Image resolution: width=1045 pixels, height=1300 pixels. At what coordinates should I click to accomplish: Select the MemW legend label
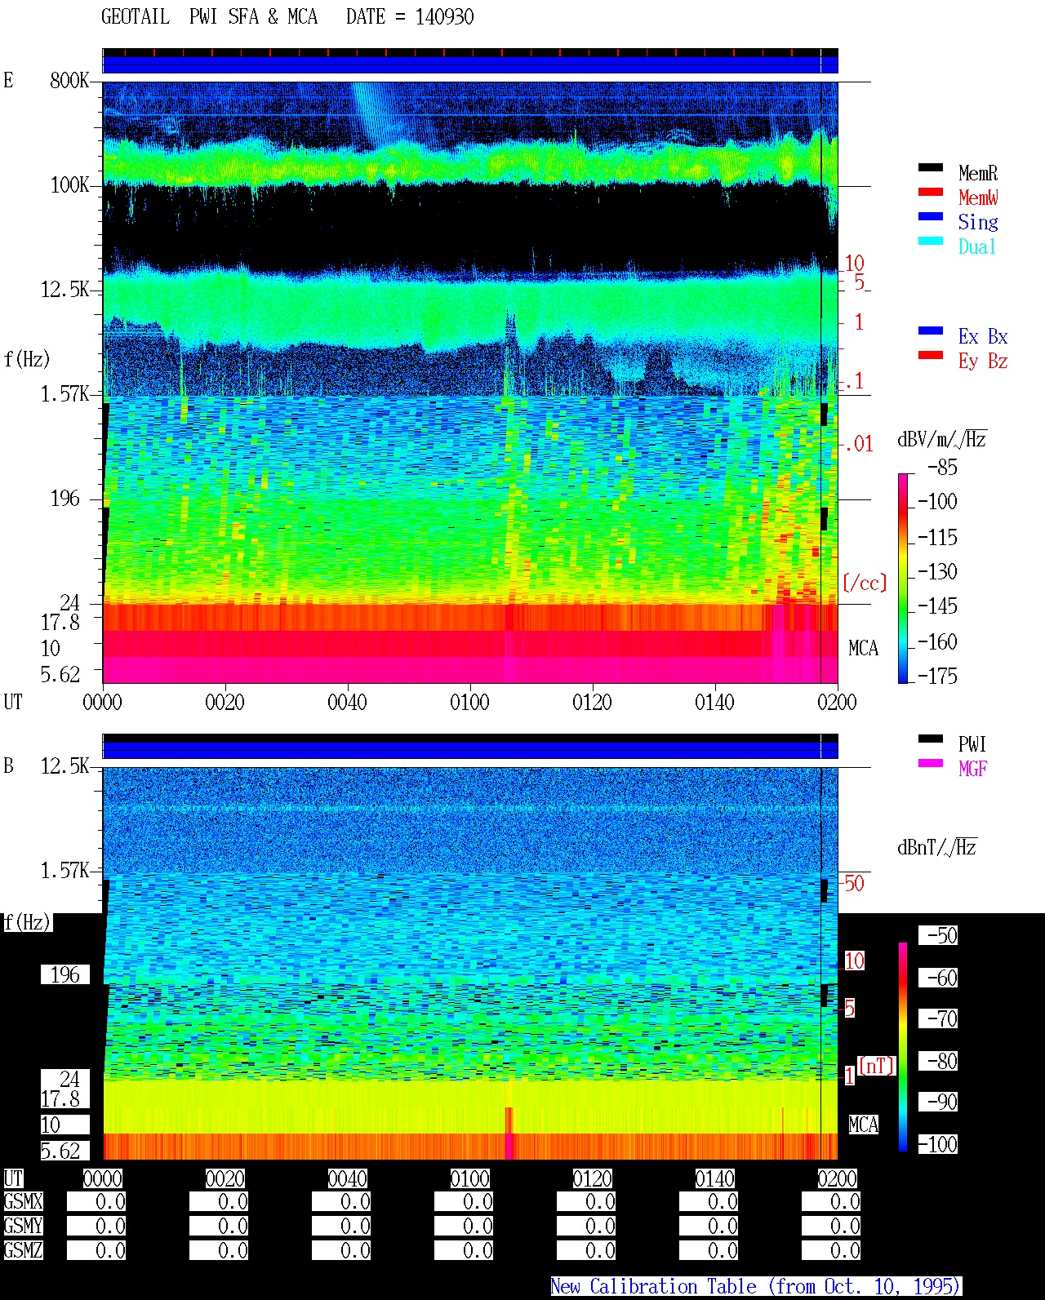[978, 197]
